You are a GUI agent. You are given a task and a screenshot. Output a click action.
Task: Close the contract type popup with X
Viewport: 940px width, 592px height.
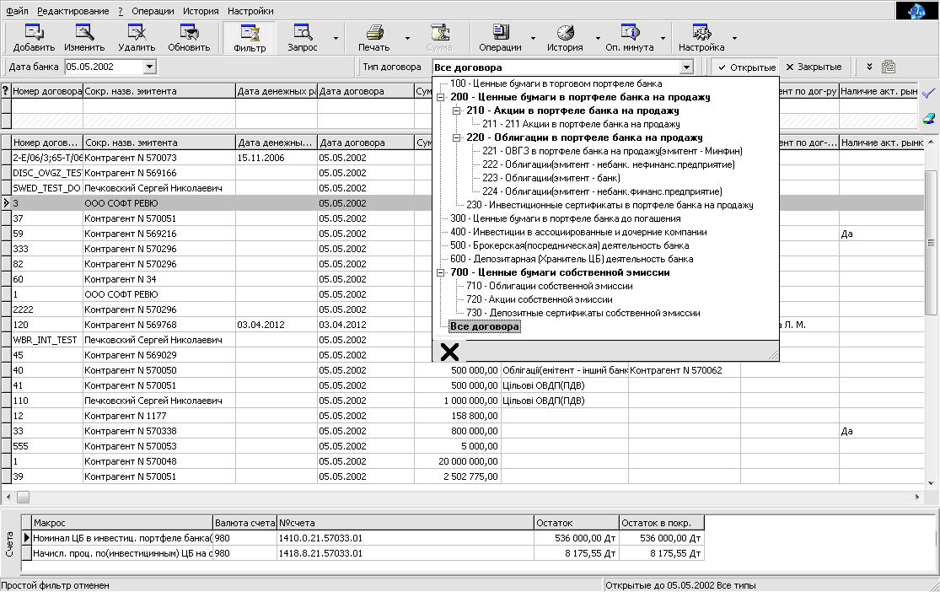coord(449,352)
